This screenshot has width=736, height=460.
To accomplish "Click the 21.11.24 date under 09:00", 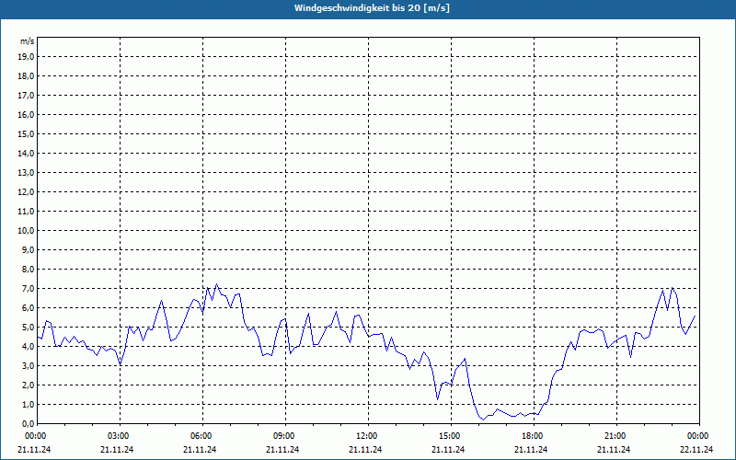I will point(282,449).
